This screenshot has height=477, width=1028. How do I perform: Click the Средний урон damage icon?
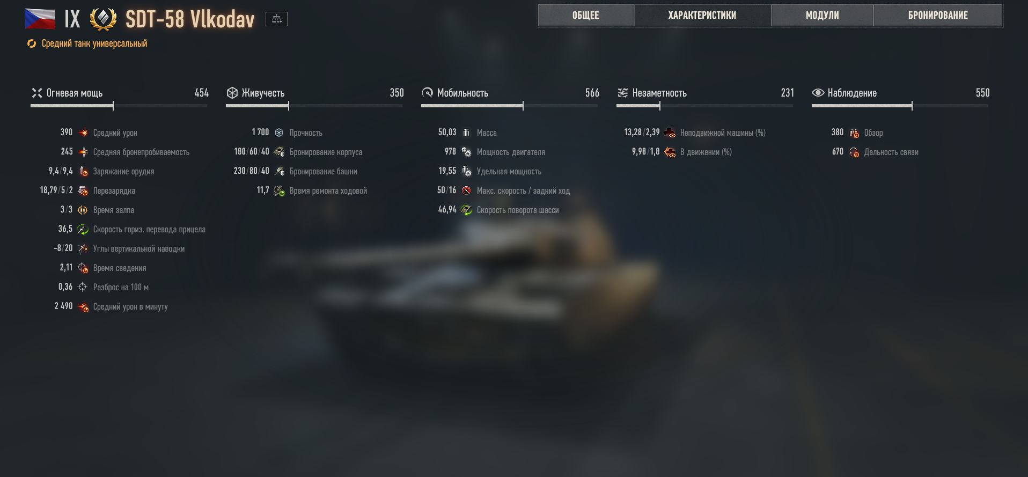(x=83, y=133)
